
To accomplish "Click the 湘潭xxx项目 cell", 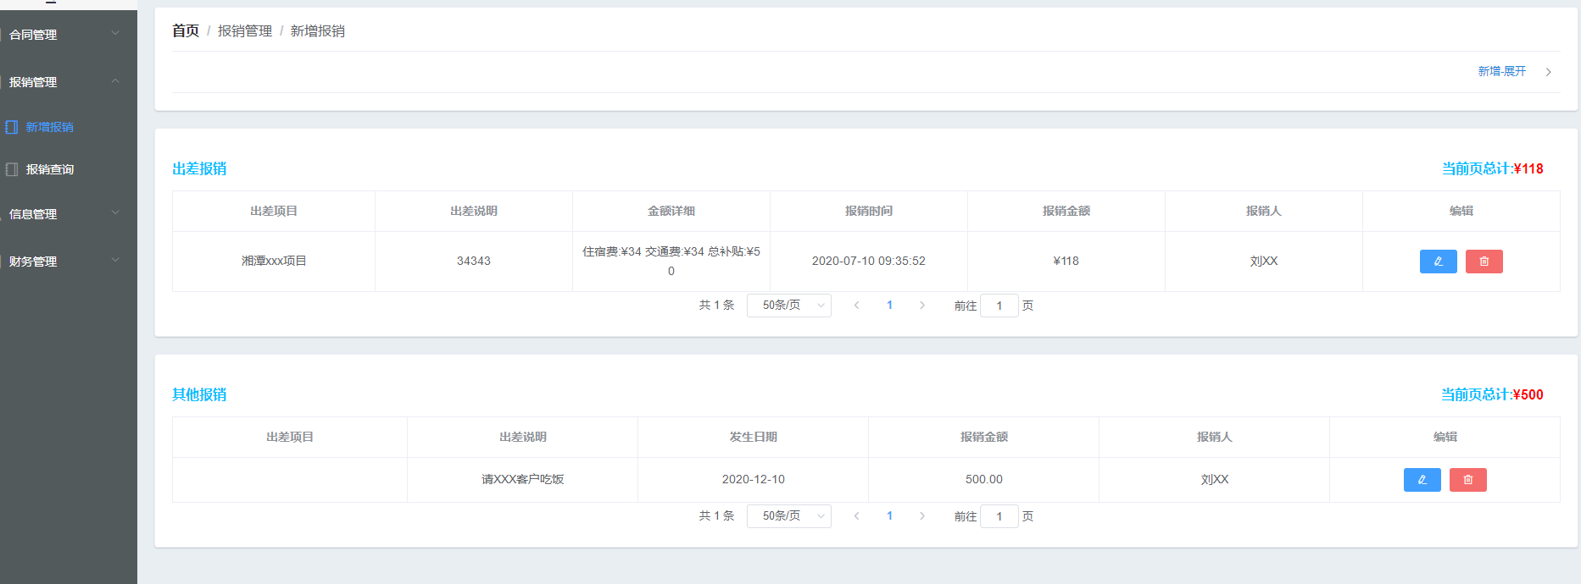I will [x=274, y=262].
